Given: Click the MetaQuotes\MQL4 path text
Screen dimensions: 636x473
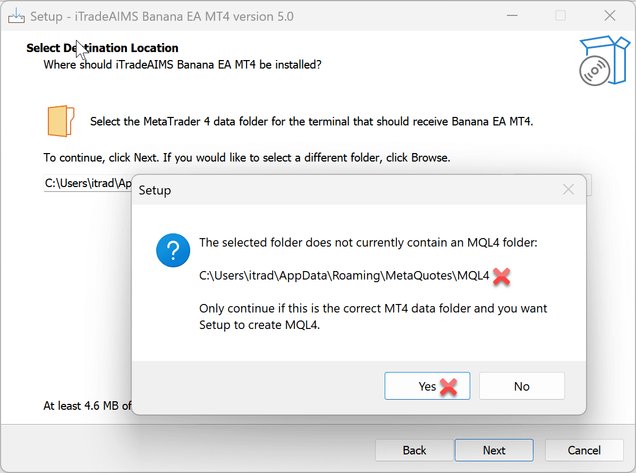Looking at the screenshot, I should [344, 276].
